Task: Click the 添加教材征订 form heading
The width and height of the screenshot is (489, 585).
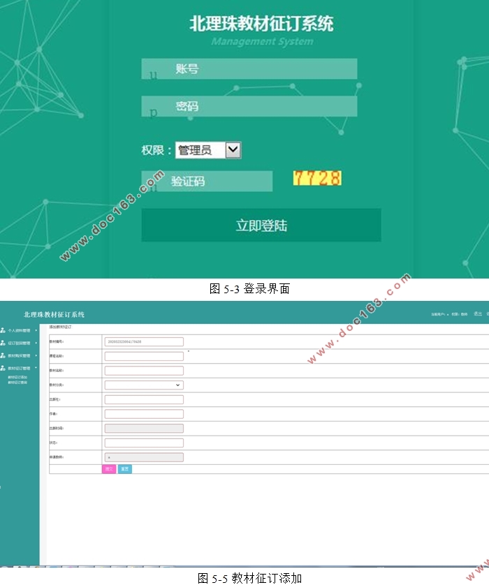Action: pyautogui.click(x=61, y=327)
